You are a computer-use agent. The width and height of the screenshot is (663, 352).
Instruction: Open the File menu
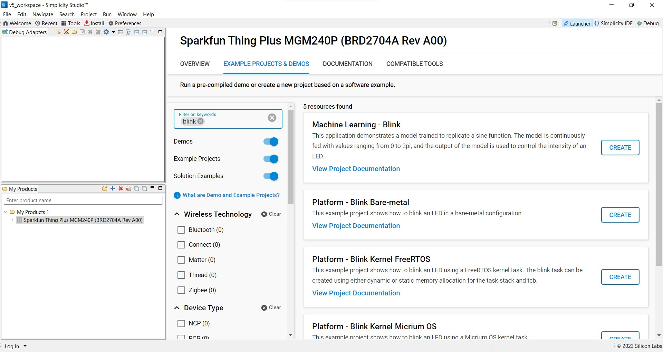point(7,14)
